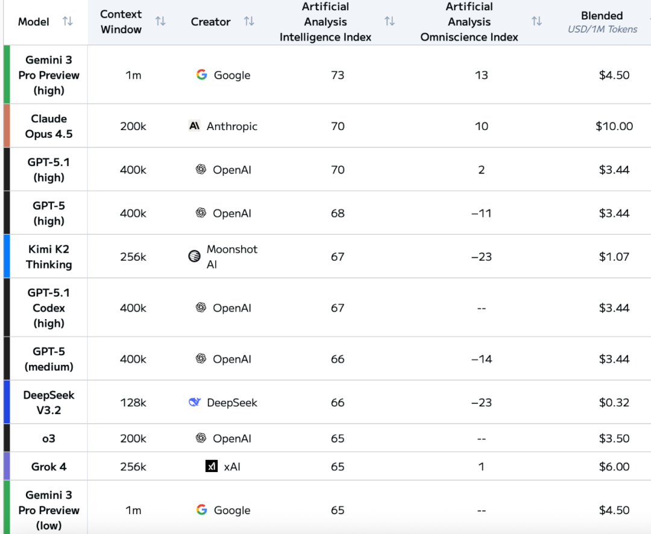
Task: Sort by Context Window using its arrows icon
Action: click(x=160, y=22)
